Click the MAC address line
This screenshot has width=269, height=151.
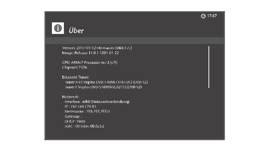[x=84, y=126]
